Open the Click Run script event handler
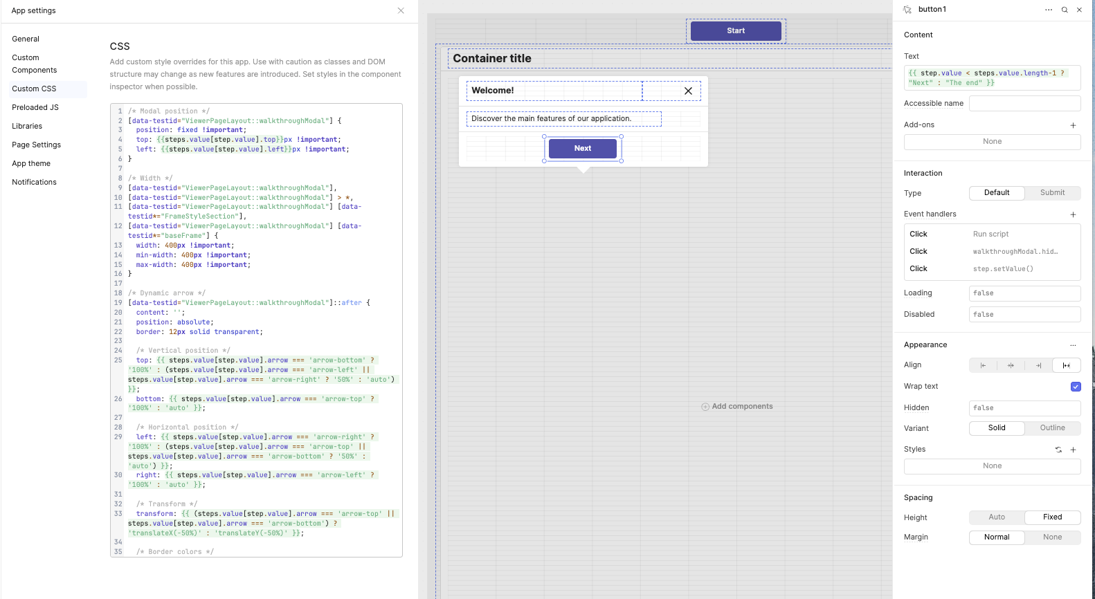This screenshot has width=1095, height=599. tap(991, 234)
